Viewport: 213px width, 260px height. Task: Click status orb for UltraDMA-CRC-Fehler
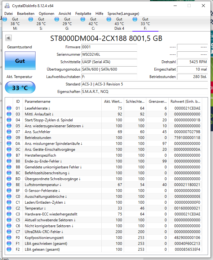[x=9, y=232]
